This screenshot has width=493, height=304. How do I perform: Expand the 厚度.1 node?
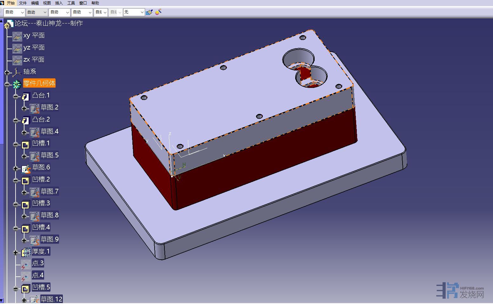(16, 253)
